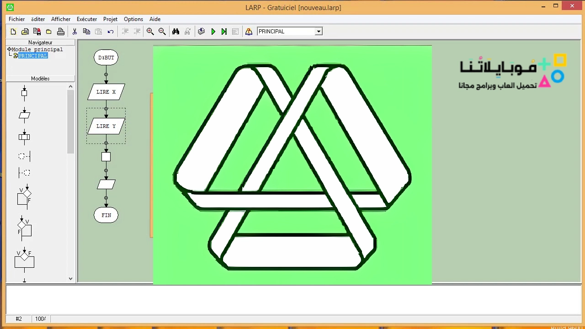This screenshot has width=585, height=329.
Task: Select PRINCIPAL in the Navigateur tree
Action: [x=33, y=56]
